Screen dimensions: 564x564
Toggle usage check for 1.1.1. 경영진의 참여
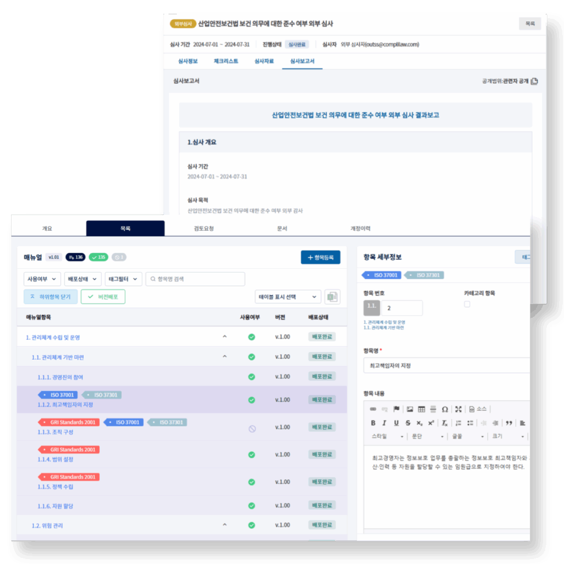(x=252, y=377)
